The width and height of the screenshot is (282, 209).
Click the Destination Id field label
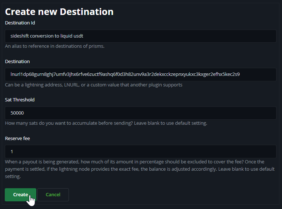click(x=20, y=23)
